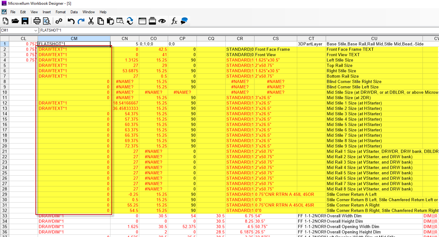Viewport: 439px width, 237px height.
Task: Select column CL by its header
Action: (23, 39)
